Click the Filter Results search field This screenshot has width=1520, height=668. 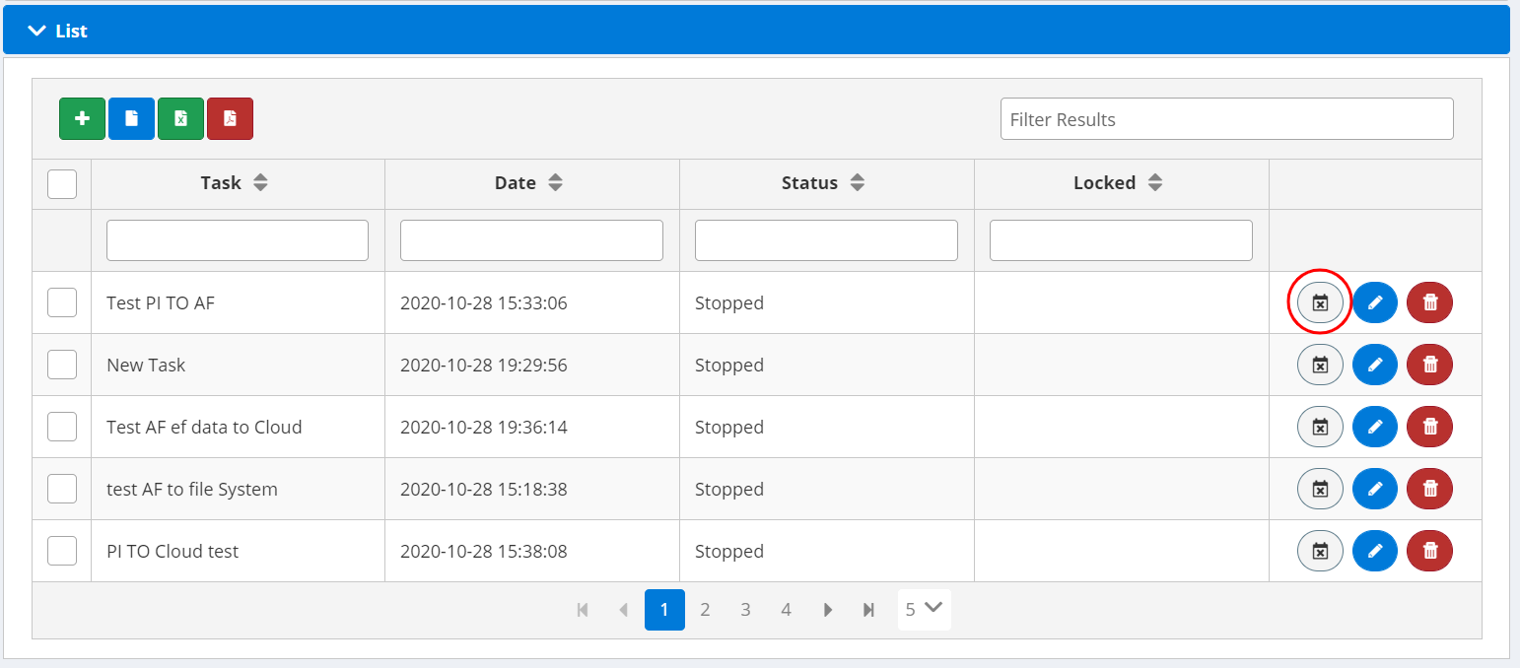1226,119
